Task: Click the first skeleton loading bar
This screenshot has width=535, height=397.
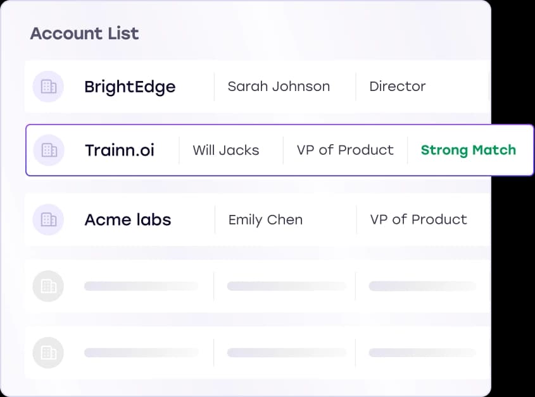Action: point(141,286)
